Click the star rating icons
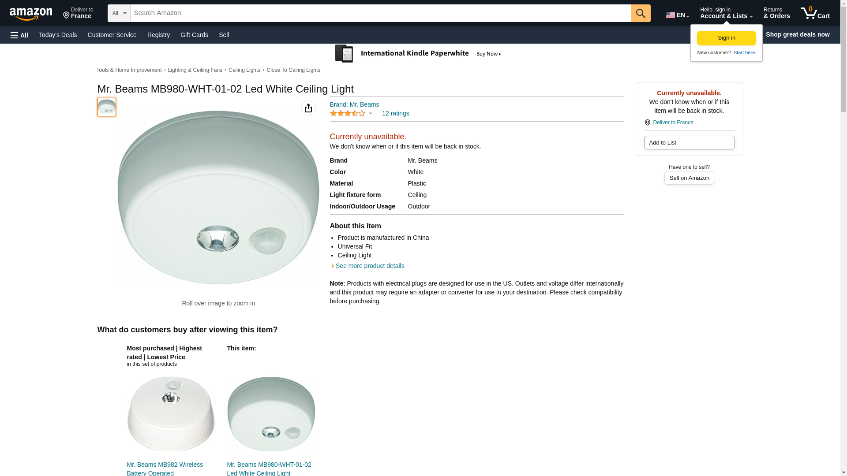The image size is (847, 476). pyautogui.click(x=348, y=114)
